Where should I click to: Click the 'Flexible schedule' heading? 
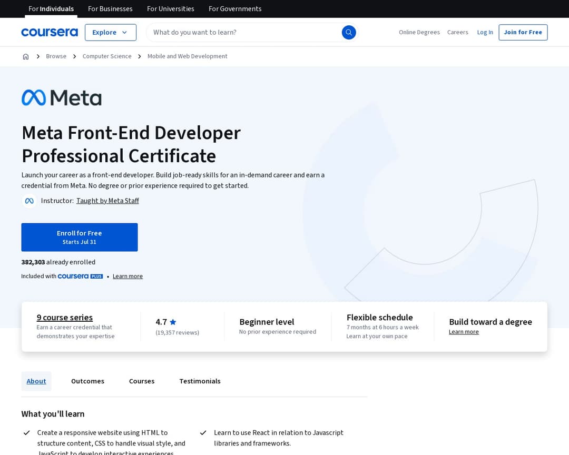pos(379,318)
